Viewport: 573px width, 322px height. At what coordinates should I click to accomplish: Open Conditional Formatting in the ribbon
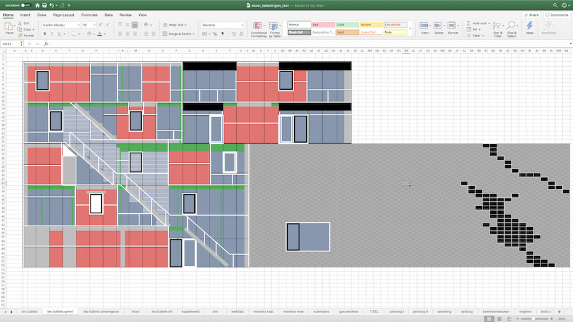[258, 28]
